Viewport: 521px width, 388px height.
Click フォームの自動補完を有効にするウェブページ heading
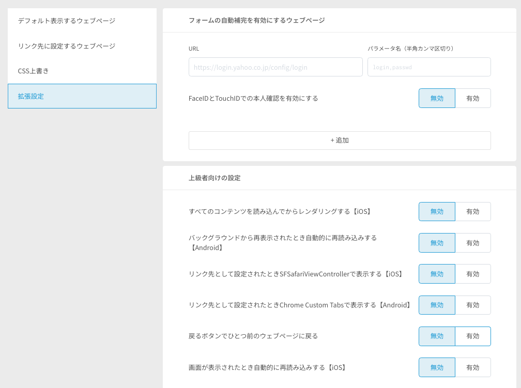(256, 20)
